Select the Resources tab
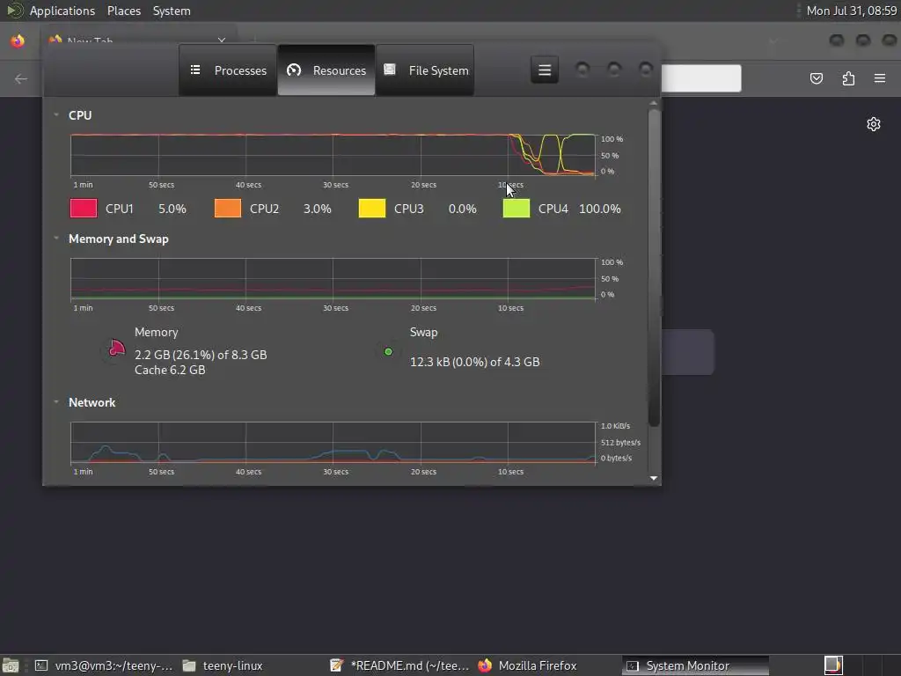This screenshot has height=676, width=901. click(326, 70)
